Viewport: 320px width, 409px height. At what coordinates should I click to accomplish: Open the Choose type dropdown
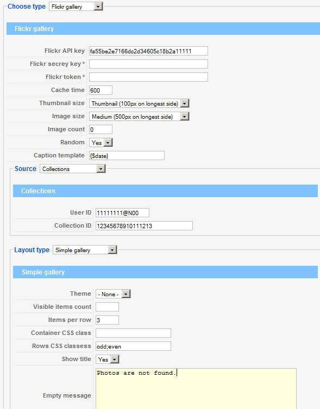(x=76, y=7)
